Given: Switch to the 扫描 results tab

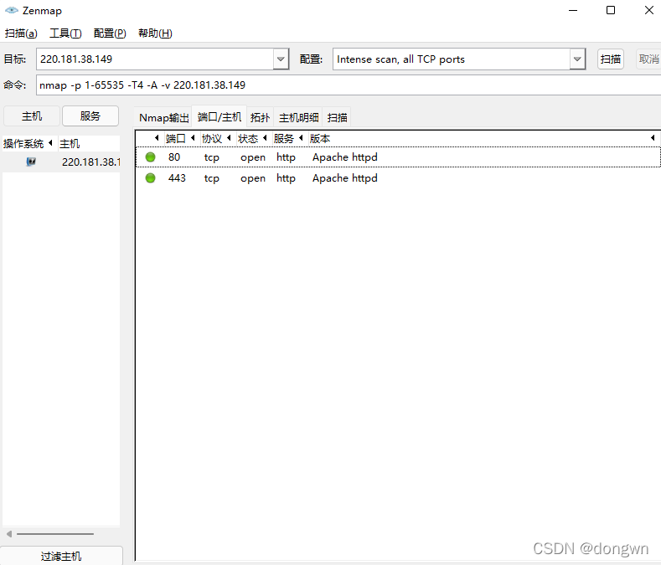Looking at the screenshot, I should pos(338,117).
